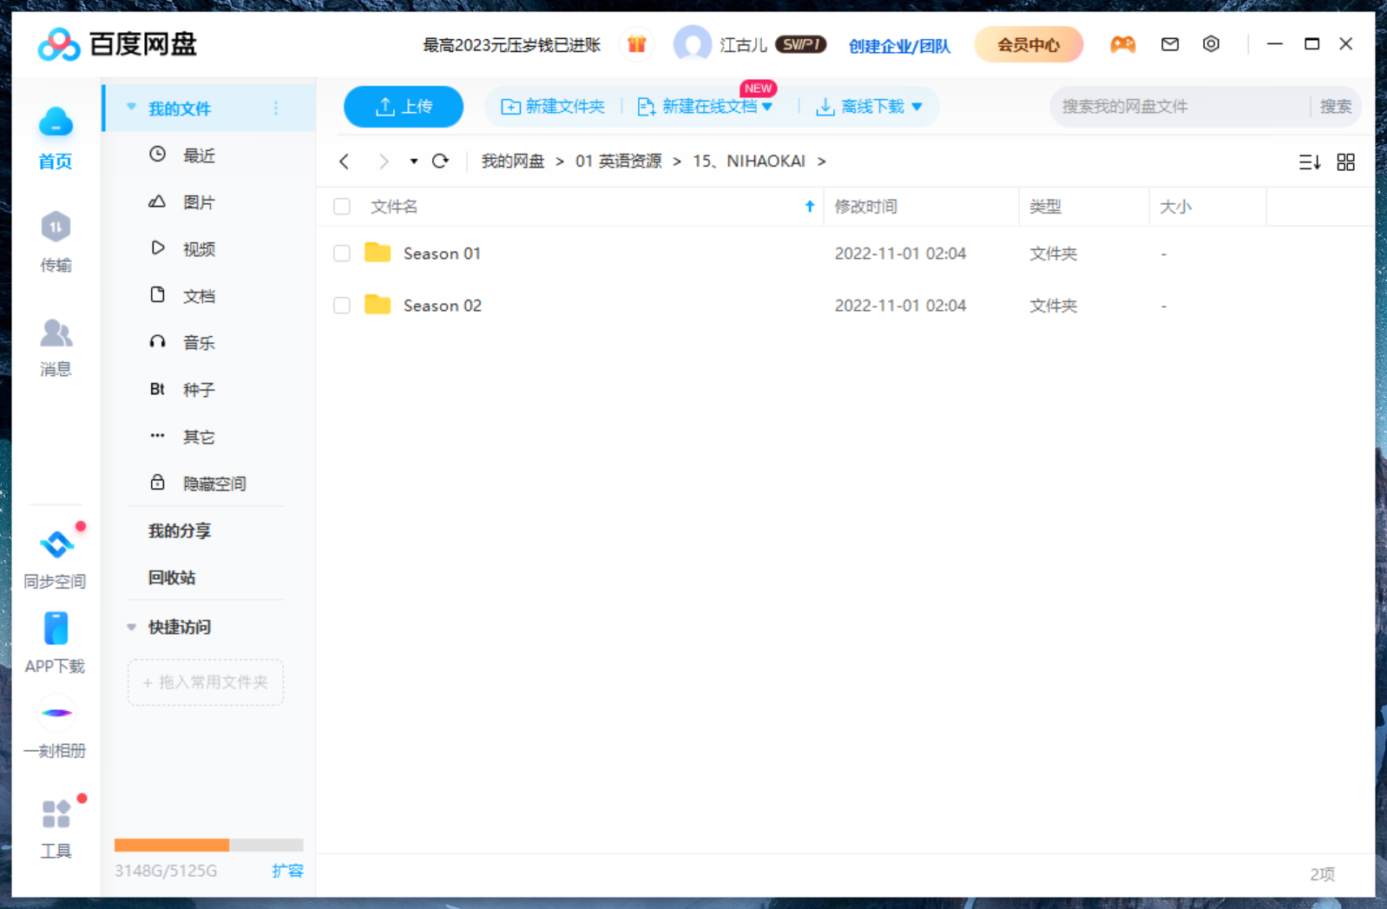Open 一刻相册 album icon
This screenshot has width=1387, height=909.
pyautogui.click(x=56, y=713)
